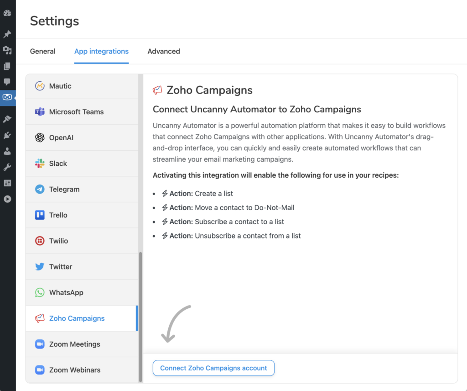Select Slack in the integrations list
Image resolution: width=467 pixels, height=391 pixels.
pos(58,164)
